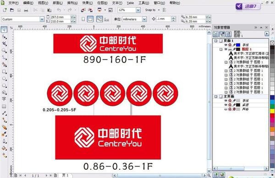Toggle visibility eye of 图层 1
This screenshot has height=178, width=275.
225,49
